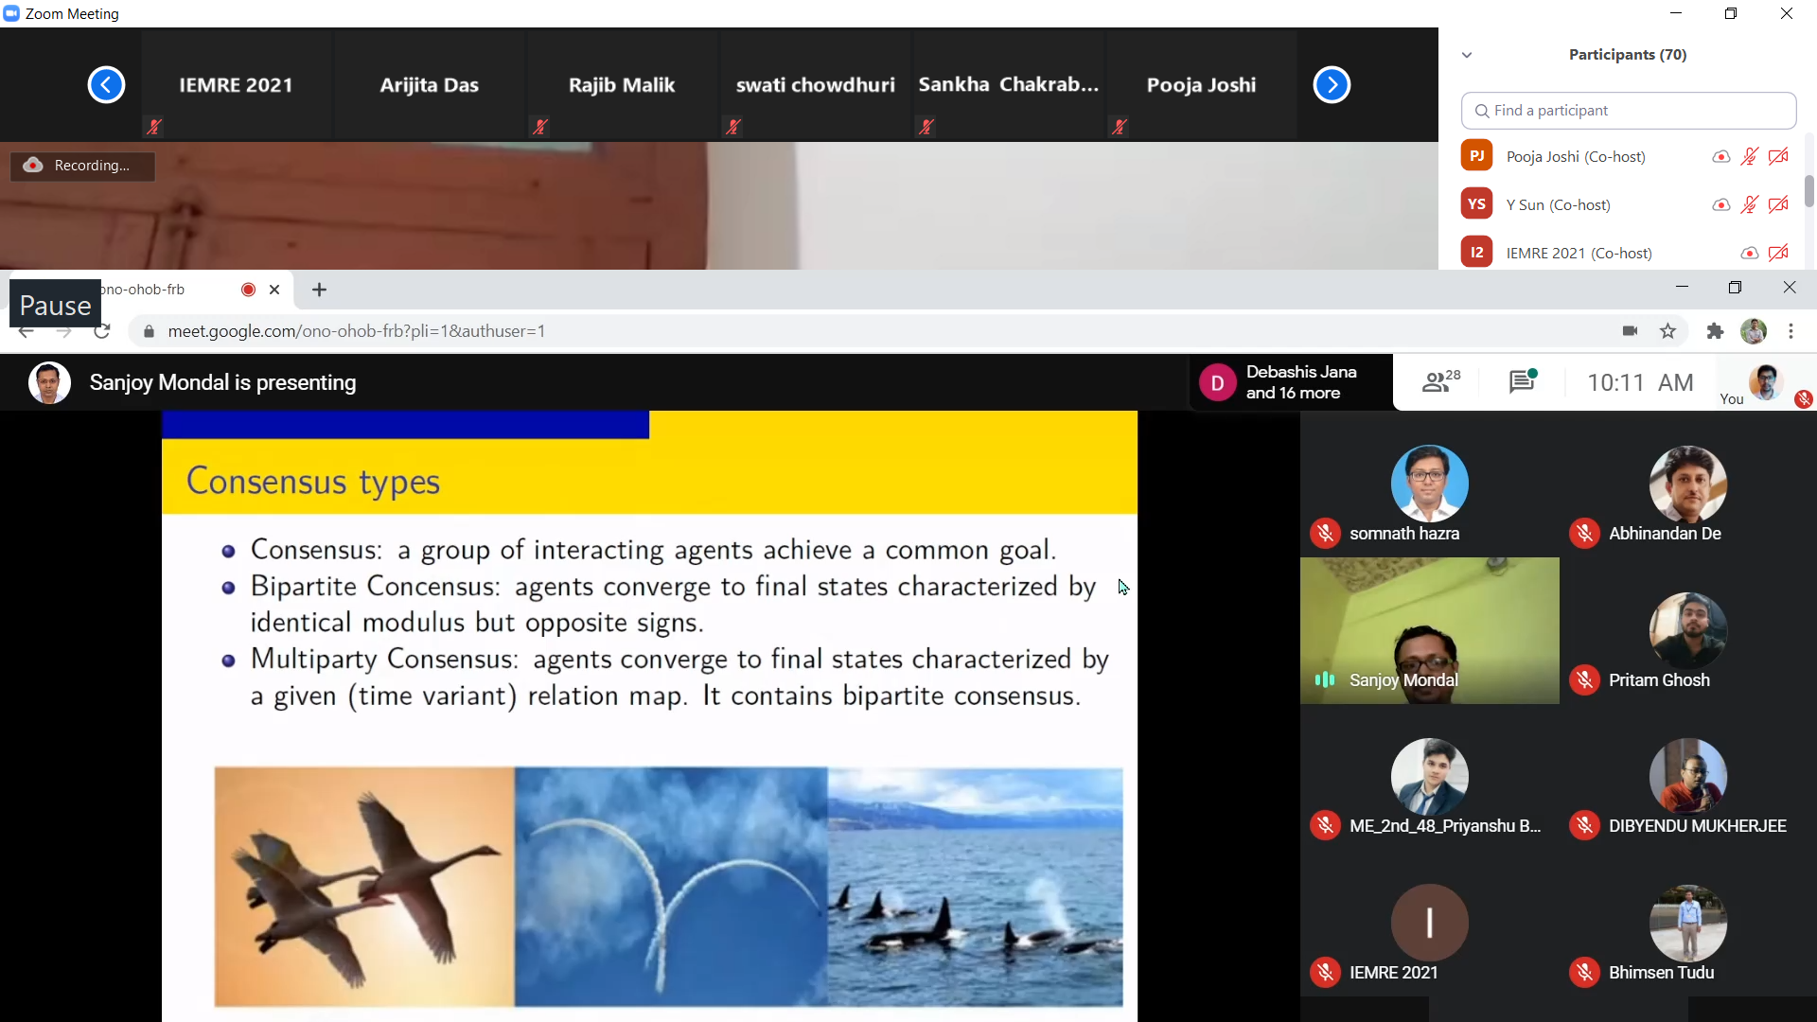Toggle Y Sun's video camera icon
Image resolution: width=1817 pixels, height=1022 pixels.
(1778, 204)
